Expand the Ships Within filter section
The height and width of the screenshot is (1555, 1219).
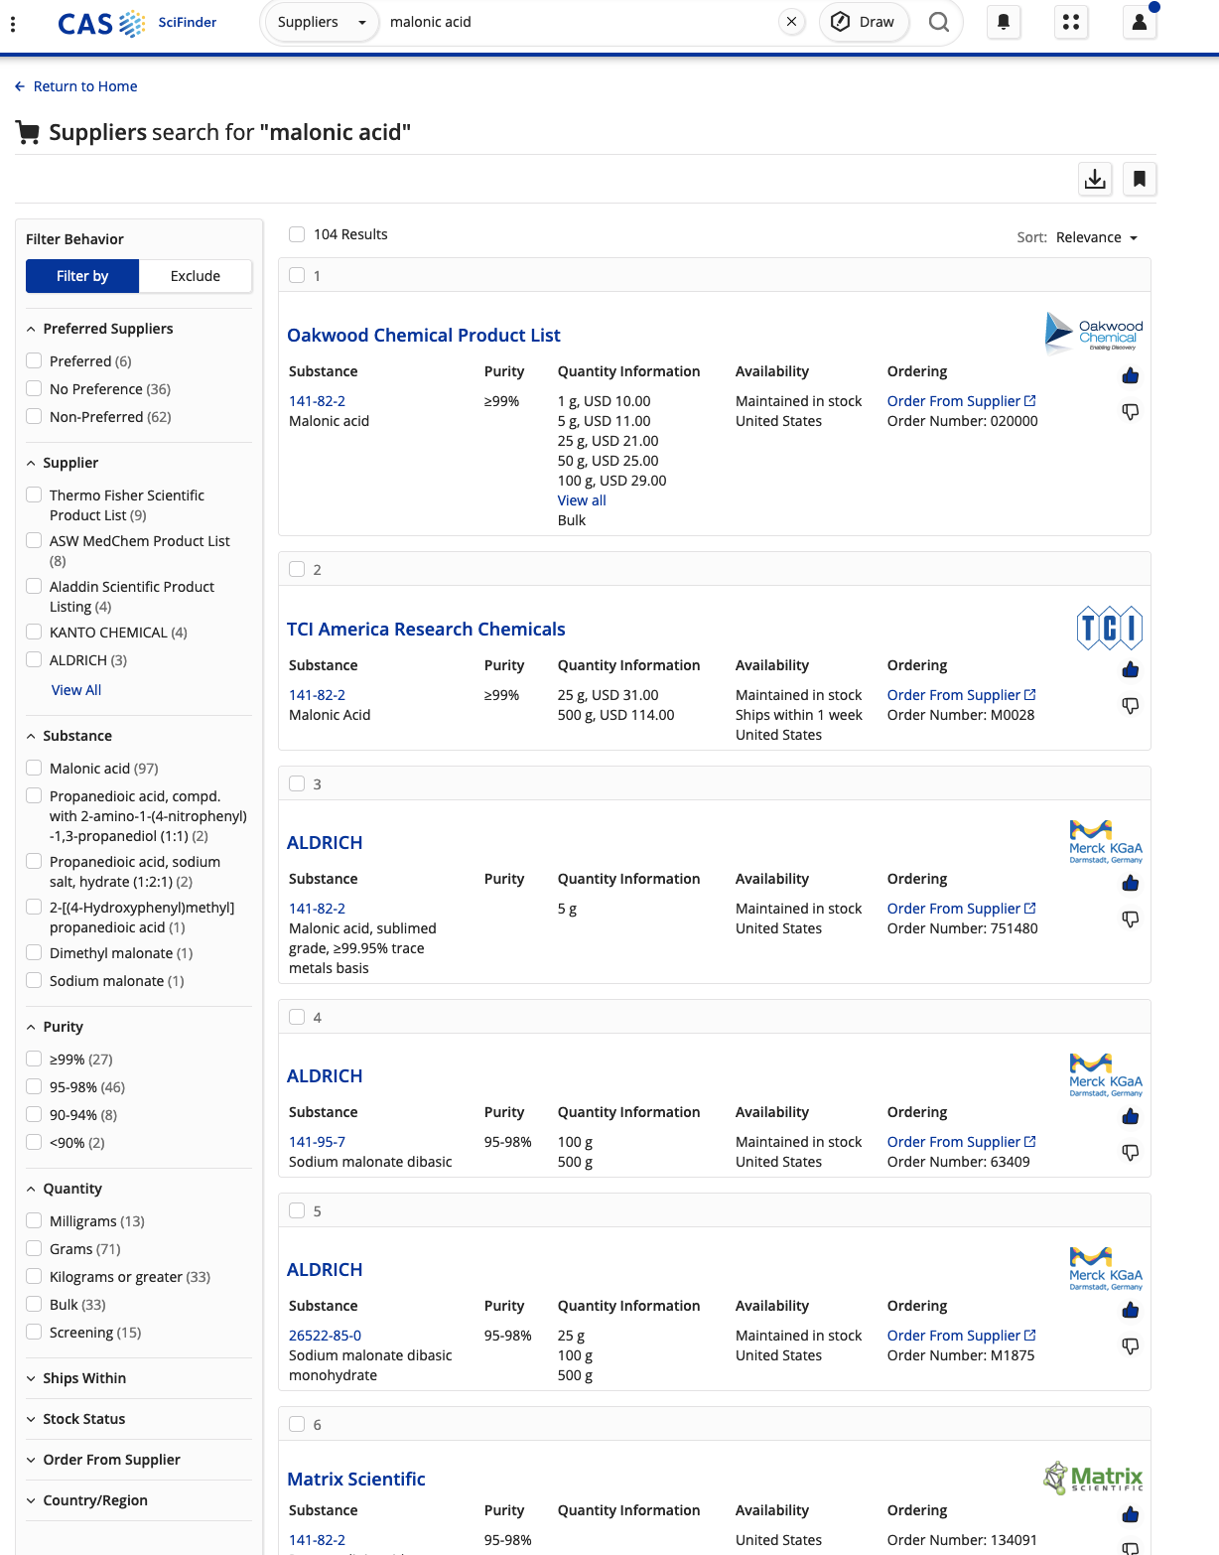pyautogui.click(x=84, y=1378)
